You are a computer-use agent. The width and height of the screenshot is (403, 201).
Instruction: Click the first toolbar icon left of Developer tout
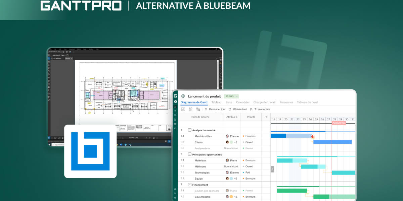click(x=183, y=109)
